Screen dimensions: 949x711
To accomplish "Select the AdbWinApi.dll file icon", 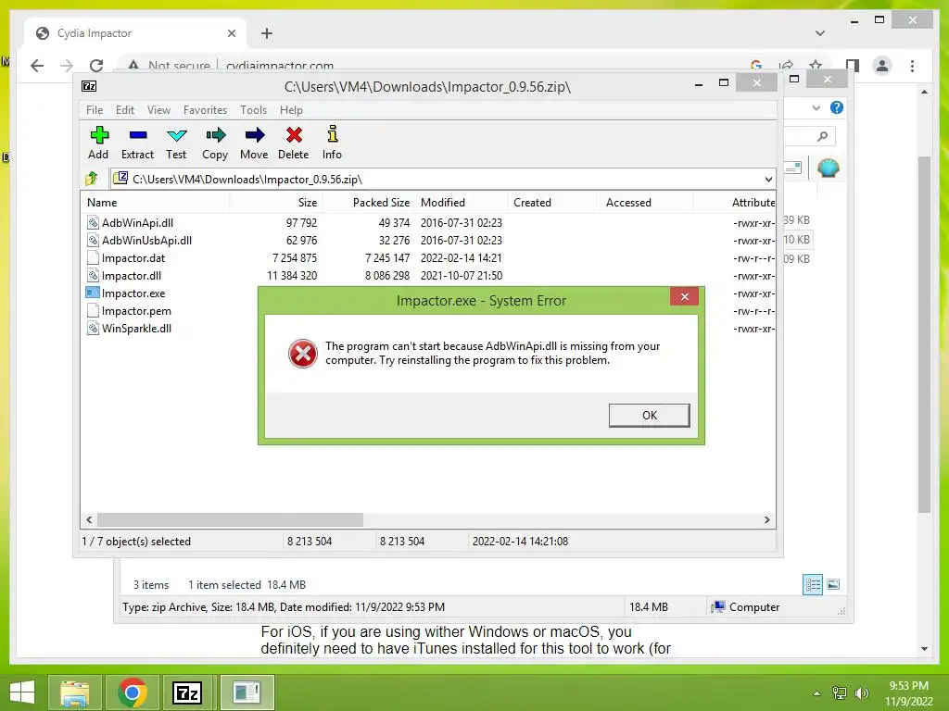I will tap(93, 223).
